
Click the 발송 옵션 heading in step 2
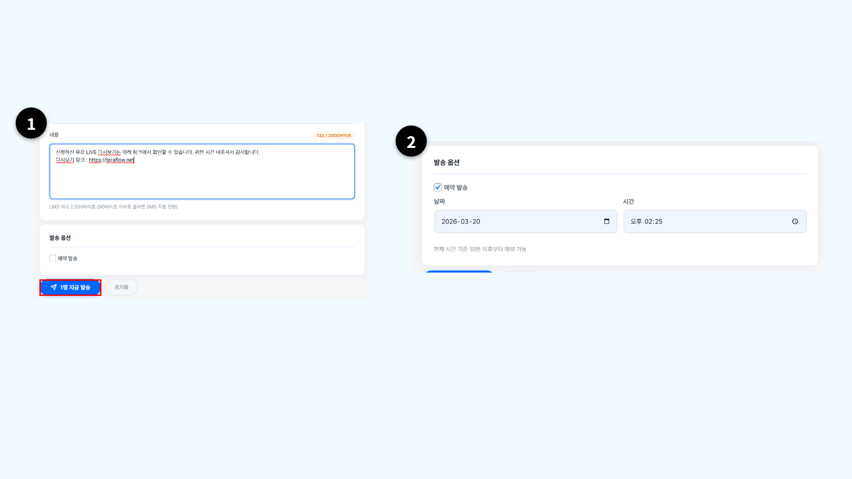pyautogui.click(x=447, y=162)
